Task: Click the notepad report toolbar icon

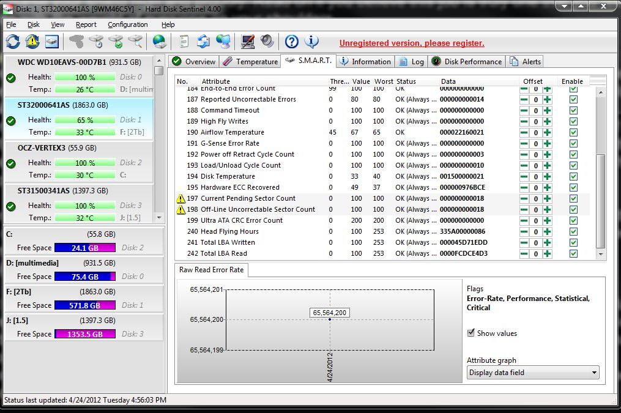Action: 184,42
